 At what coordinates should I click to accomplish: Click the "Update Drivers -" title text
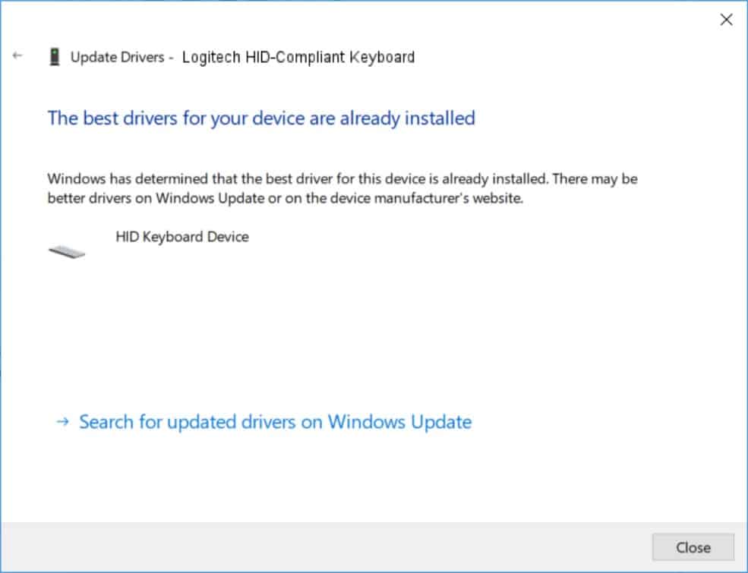coord(122,57)
